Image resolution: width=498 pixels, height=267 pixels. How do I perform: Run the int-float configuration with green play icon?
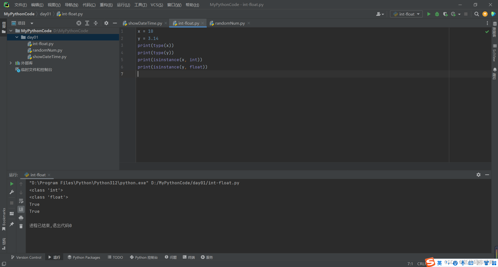coord(429,14)
